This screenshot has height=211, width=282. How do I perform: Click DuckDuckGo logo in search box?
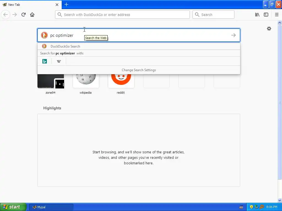click(x=44, y=35)
